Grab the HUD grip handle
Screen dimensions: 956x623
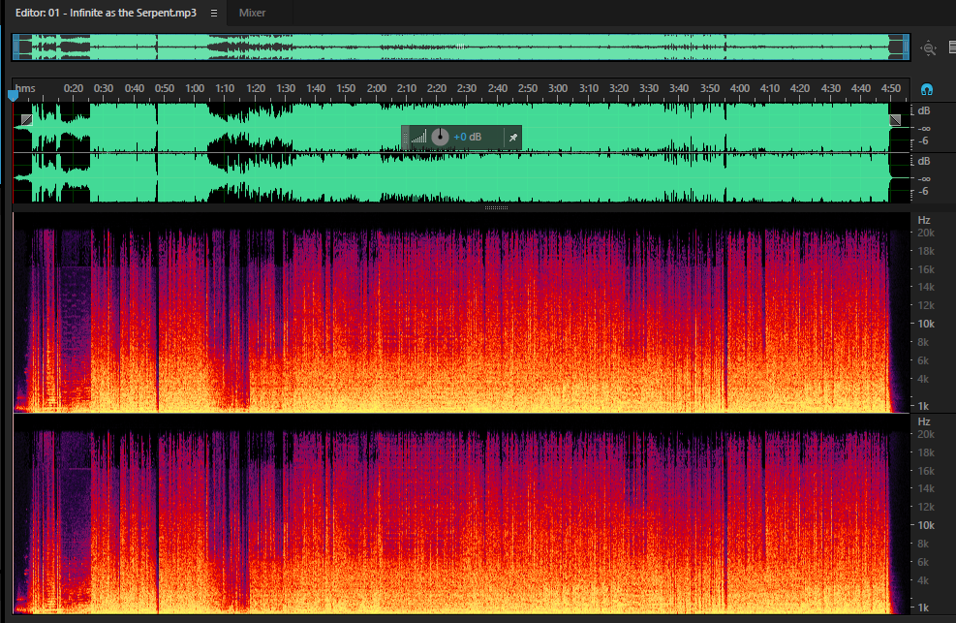pos(406,138)
